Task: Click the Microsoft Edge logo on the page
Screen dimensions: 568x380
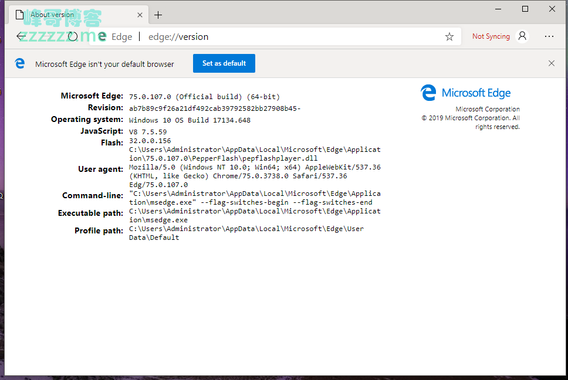Action: 465,93
